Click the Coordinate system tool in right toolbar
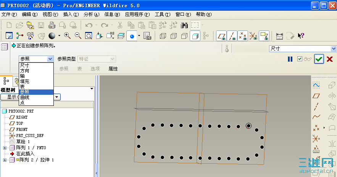 316,139
